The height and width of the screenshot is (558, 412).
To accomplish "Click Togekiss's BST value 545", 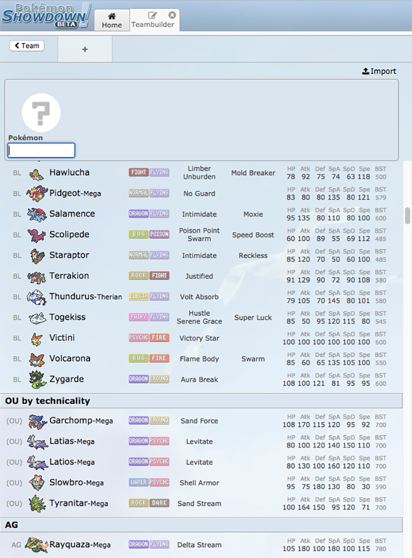I will point(381,321).
